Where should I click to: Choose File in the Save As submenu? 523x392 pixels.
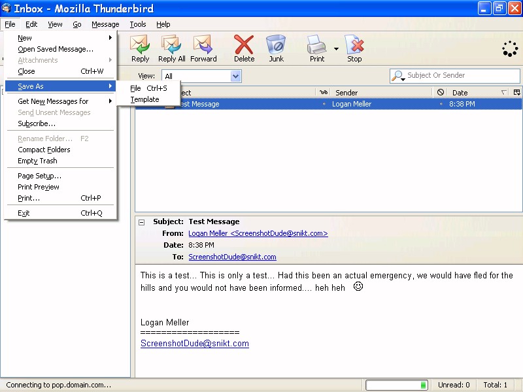(149, 88)
